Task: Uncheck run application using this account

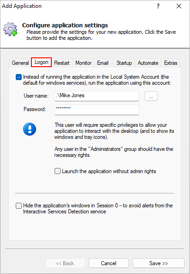Action: 18,77
